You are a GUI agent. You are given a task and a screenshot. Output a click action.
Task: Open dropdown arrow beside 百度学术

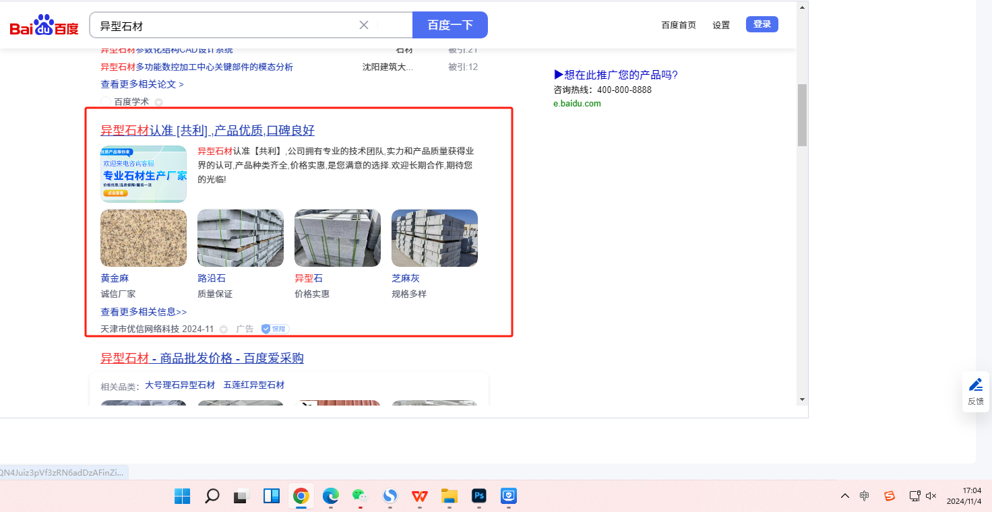click(x=159, y=102)
